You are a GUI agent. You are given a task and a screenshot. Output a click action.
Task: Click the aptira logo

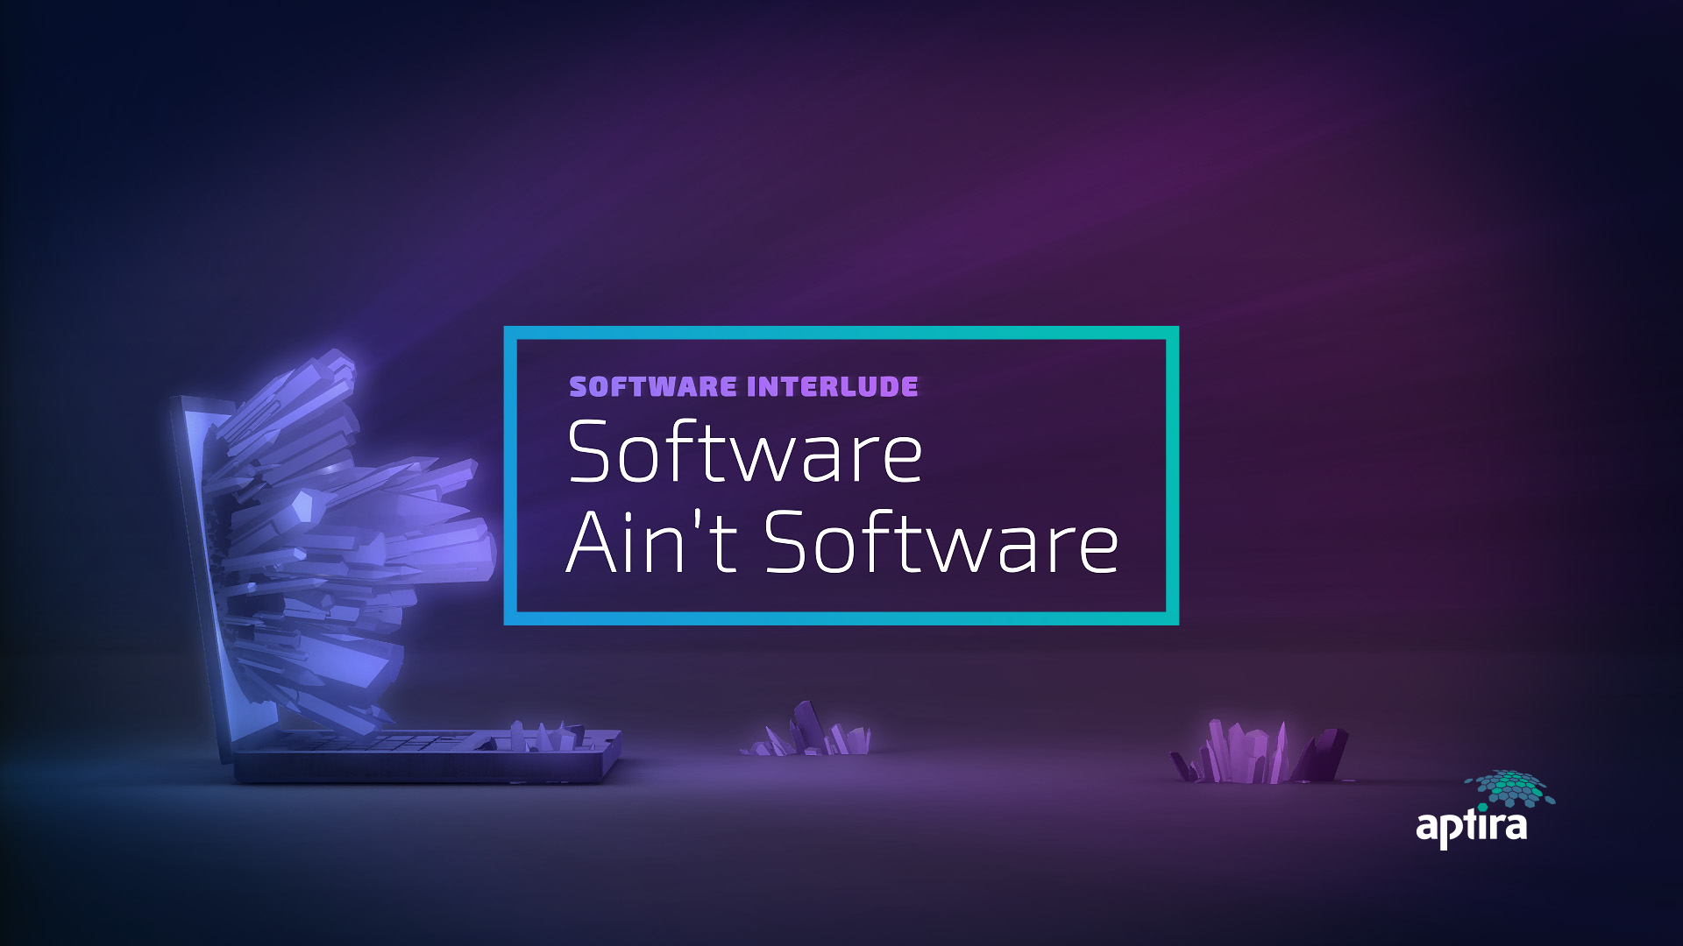[x=1485, y=809]
